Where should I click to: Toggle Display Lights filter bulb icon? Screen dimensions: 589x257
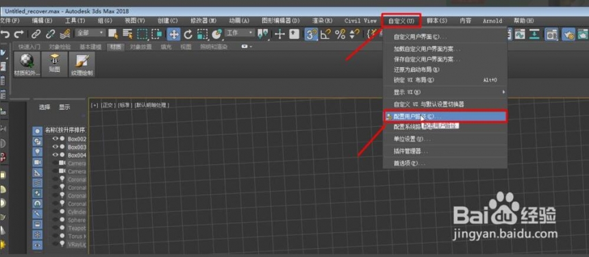pyautogui.click(x=37, y=151)
